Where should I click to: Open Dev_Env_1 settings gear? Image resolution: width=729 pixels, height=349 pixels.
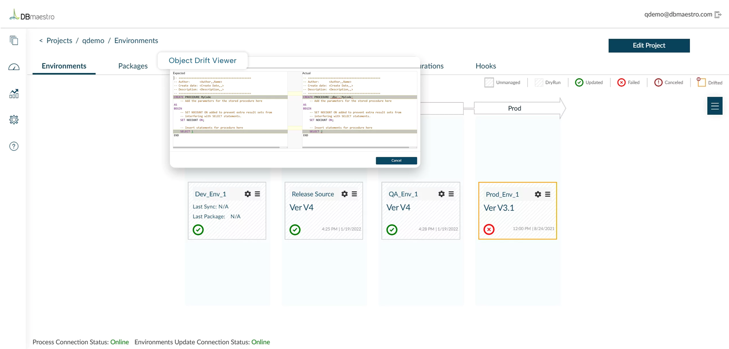coord(248,194)
